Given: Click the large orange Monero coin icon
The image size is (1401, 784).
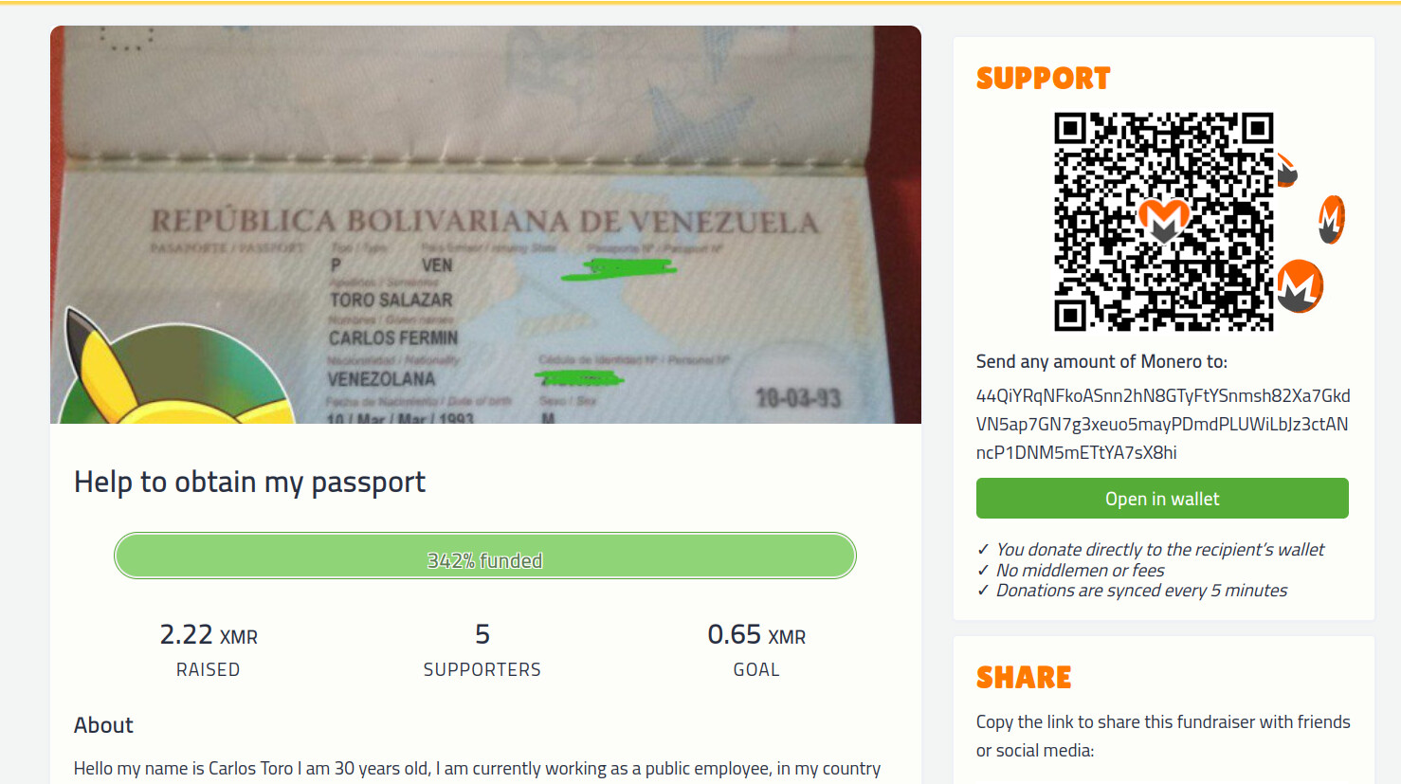Looking at the screenshot, I should (x=1300, y=286).
